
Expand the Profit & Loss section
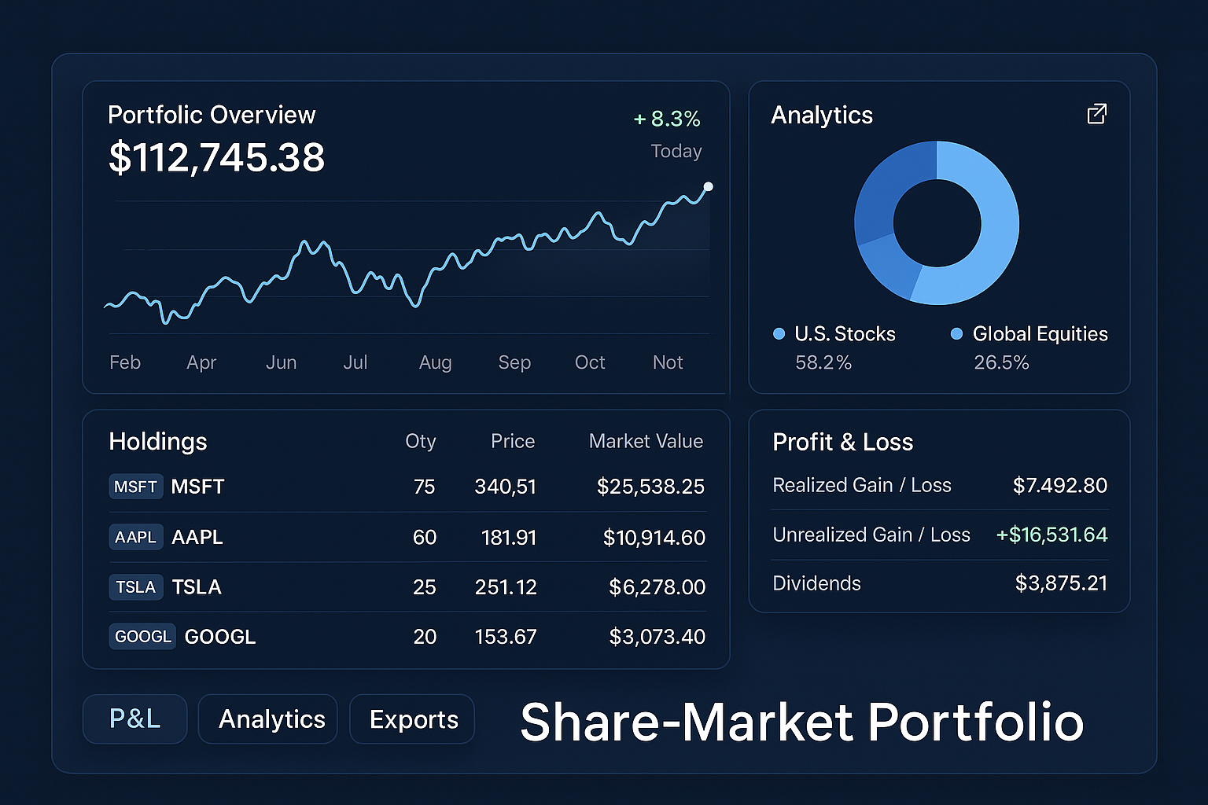[x=842, y=442]
